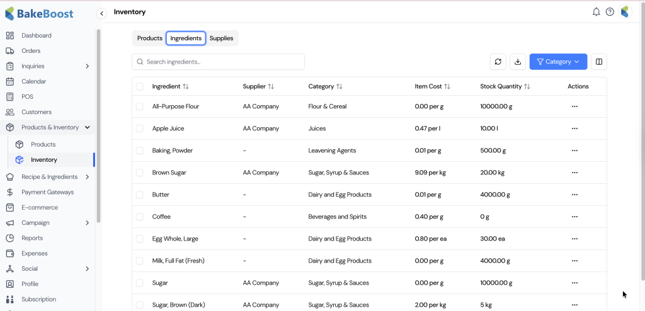Image resolution: width=645 pixels, height=311 pixels.
Task: Expand the Inquiries sidebar submenu
Action: (87, 66)
